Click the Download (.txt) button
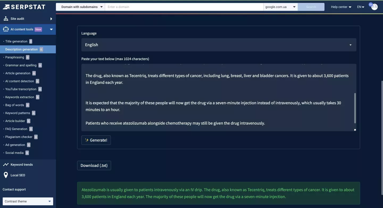The height and width of the screenshot is (208, 383). [94, 166]
